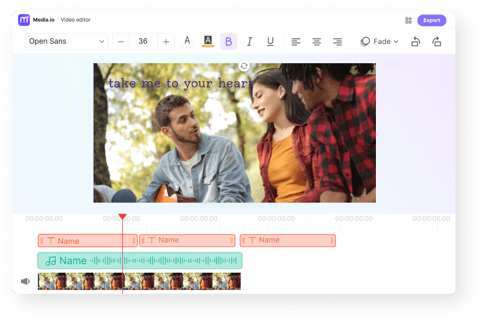This screenshot has width=482, height=321.
Task: Toggle bold formatting
Action: pyautogui.click(x=228, y=42)
